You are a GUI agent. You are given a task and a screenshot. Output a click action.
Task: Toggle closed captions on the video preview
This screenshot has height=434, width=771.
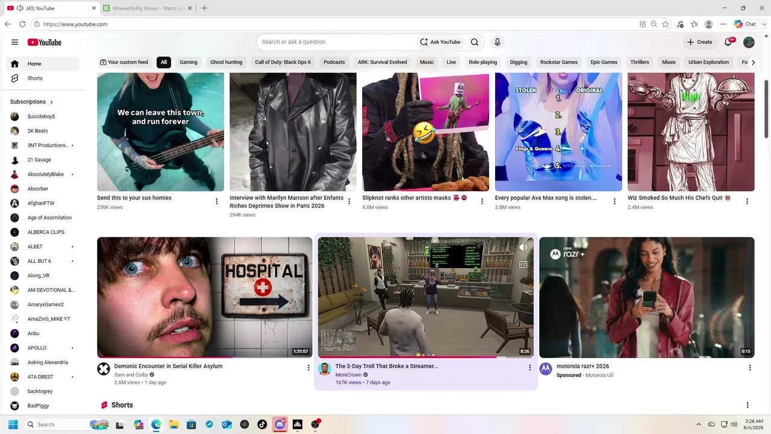(x=523, y=265)
